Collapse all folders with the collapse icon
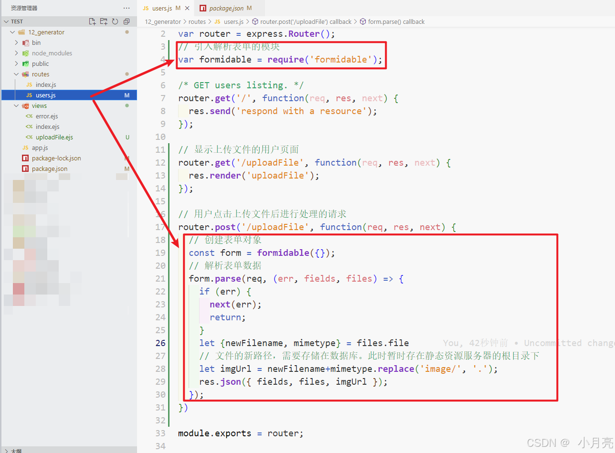 point(127,21)
